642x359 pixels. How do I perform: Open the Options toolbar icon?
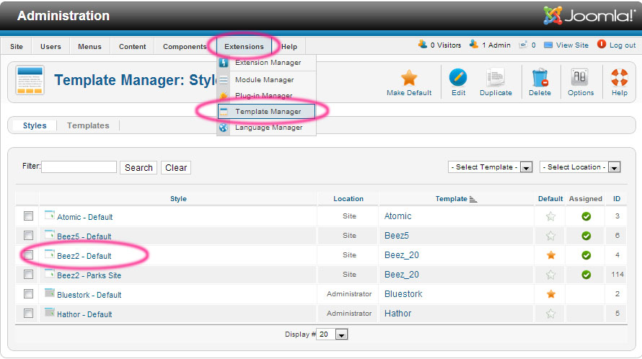coord(580,78)
